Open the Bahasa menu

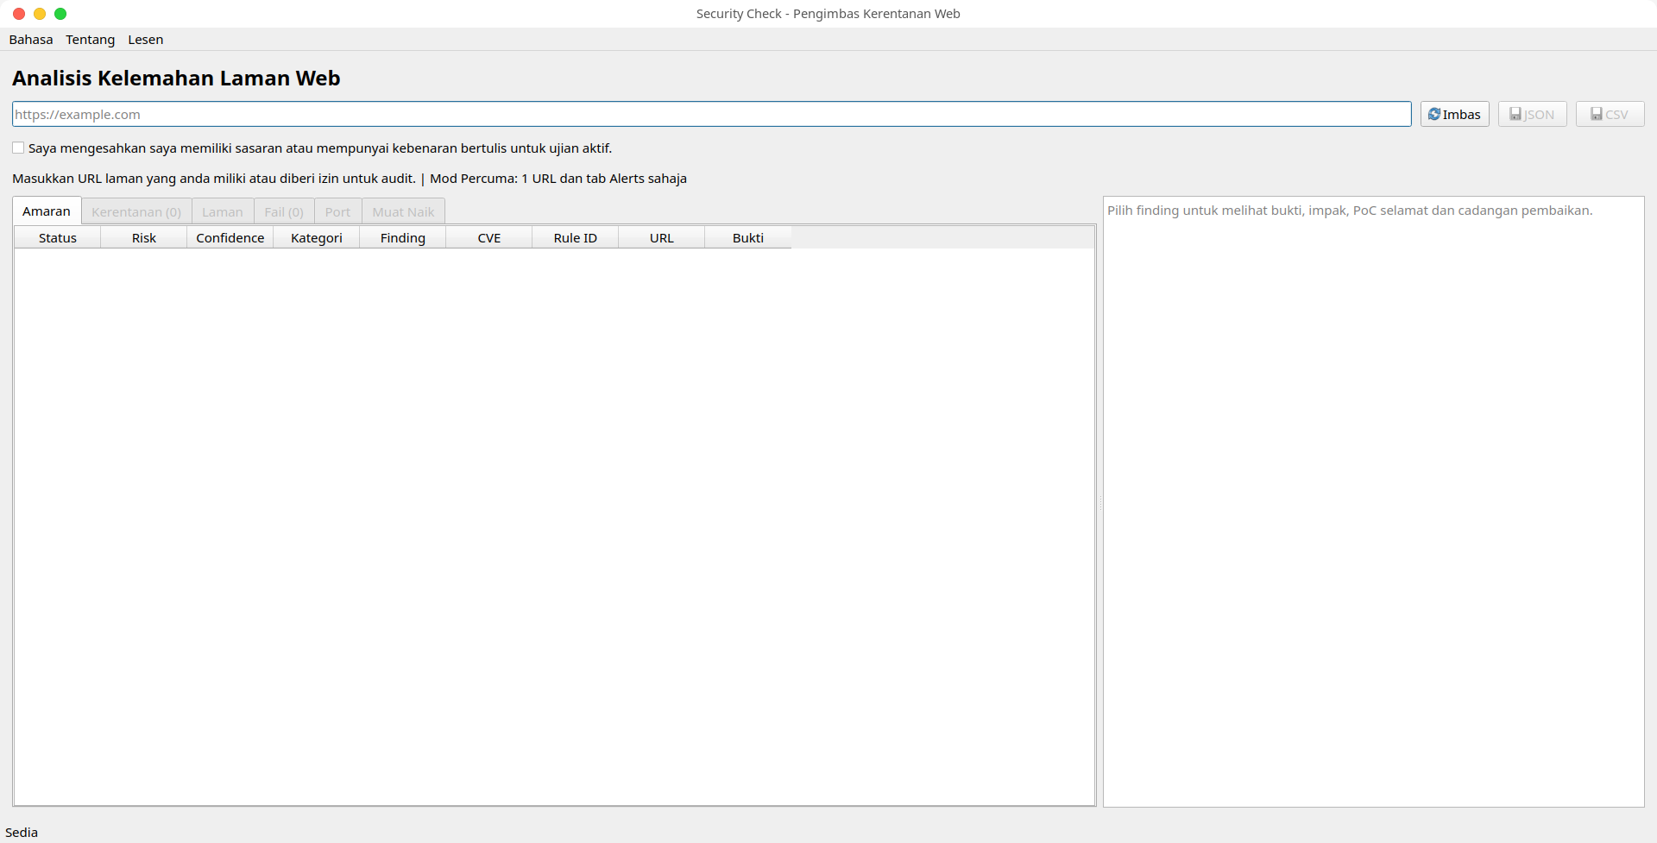(x=31, y=40)
